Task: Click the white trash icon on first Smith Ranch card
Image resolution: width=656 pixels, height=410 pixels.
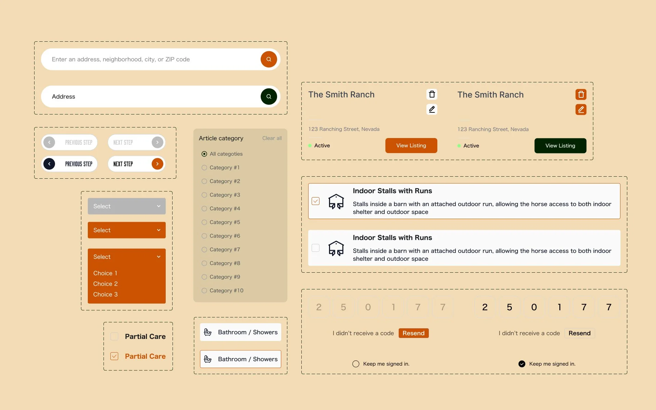Action: click(432, 94)
